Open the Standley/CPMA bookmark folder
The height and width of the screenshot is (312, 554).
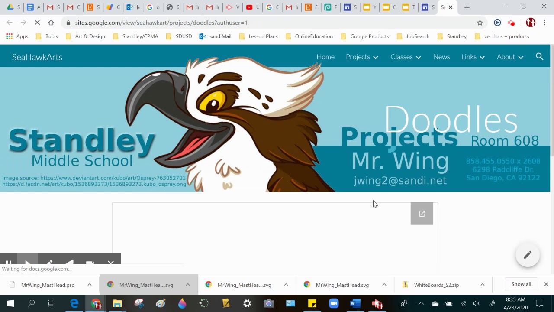pos(135,36)
